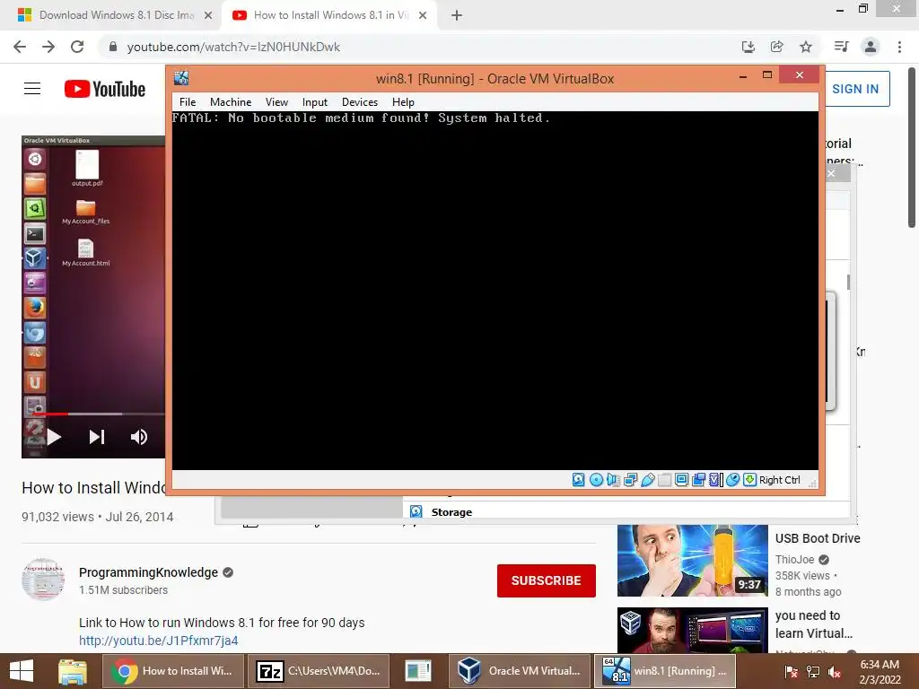Open the youtu.be/J1Pfxmr7ja4 description link
Screen dimensions: 919x689
coord(159,641)
